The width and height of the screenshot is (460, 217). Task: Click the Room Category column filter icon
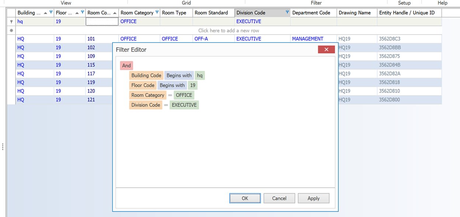[157, 12]
